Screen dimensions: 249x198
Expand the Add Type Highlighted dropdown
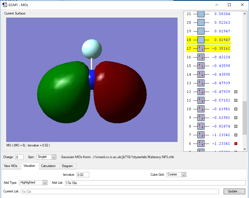(x=33, y=183)
